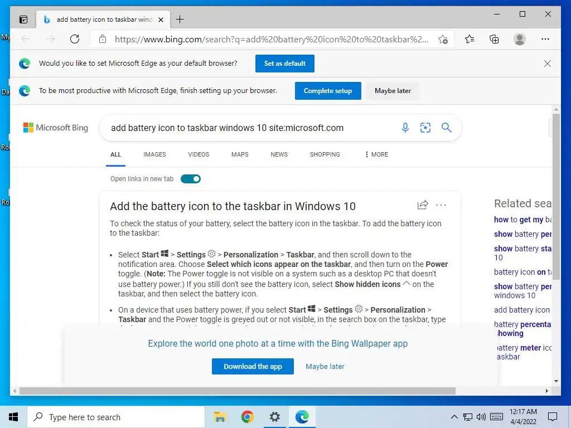Viewport: 571px width, 428px height.
Task: Go back to the previous page
Action: [x=26, y=39]
